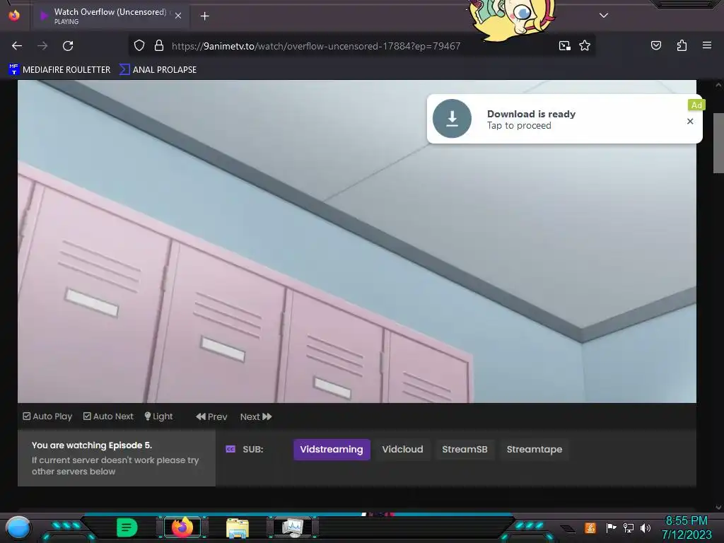Toggle the Light bulb option

tap(158, 416)
